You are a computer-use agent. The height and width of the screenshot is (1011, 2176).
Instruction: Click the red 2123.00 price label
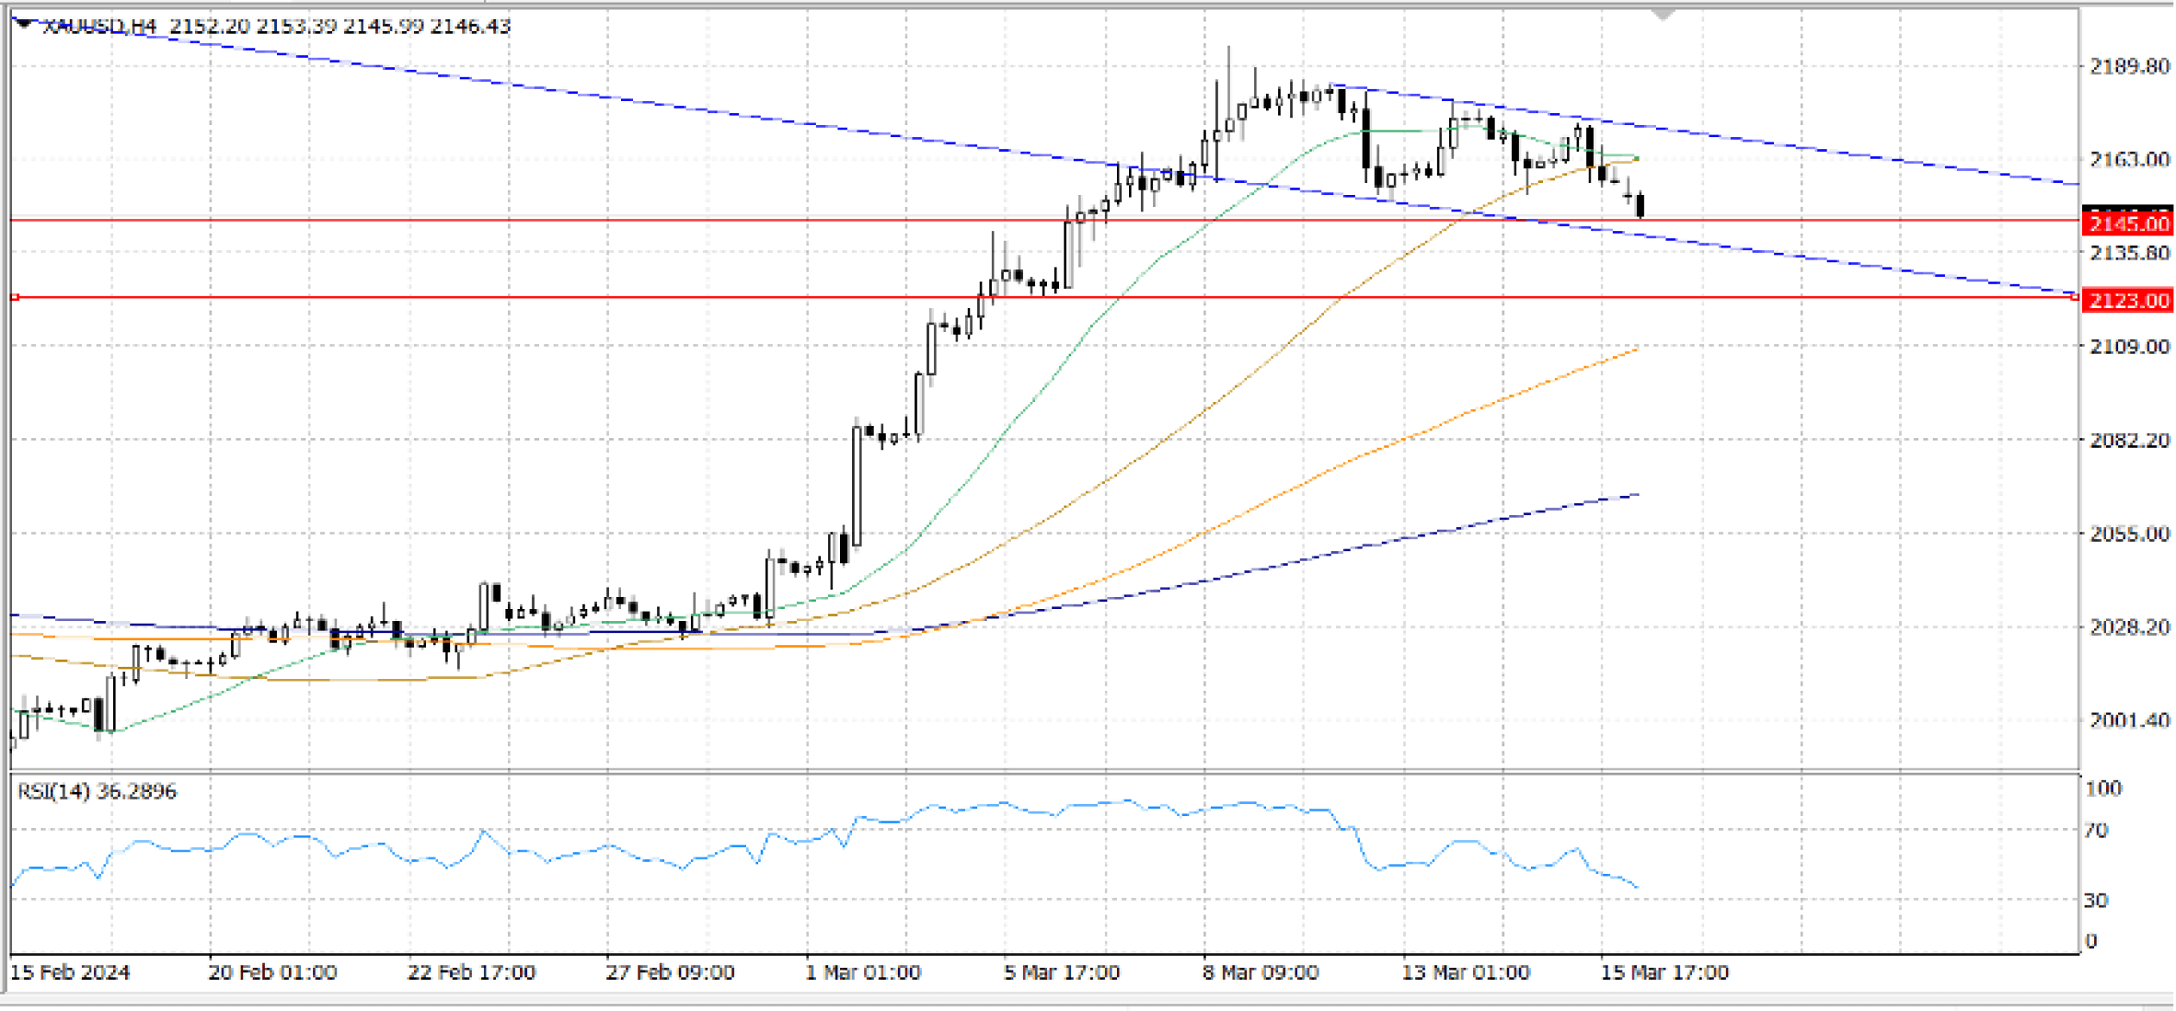[2127, 300]
